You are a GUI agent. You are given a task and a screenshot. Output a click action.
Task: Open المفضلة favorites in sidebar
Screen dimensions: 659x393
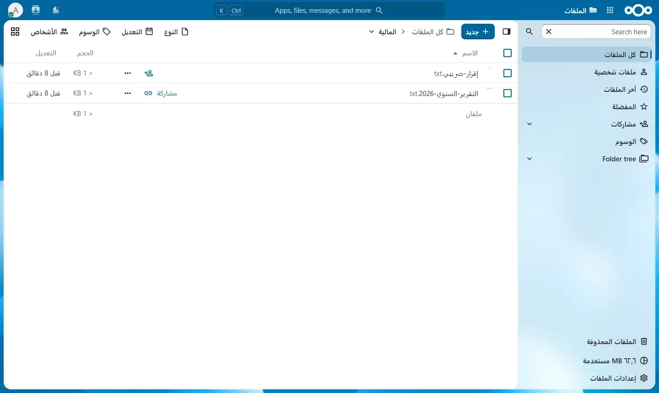point(587,106)
